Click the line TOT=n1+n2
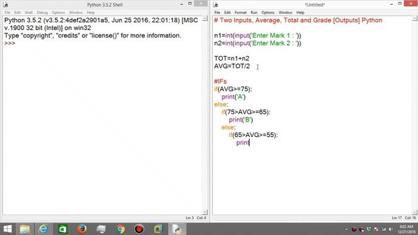 (x=232, y=58)
